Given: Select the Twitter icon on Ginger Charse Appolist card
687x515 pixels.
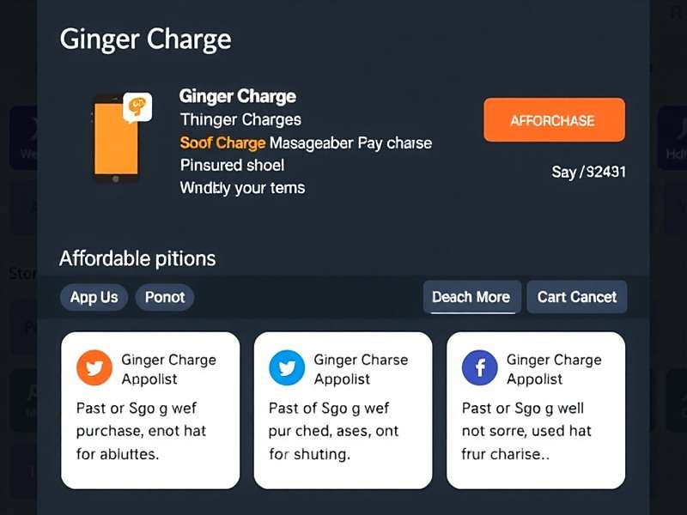Looking at the screenshot, I should click(x=286, y=369).
